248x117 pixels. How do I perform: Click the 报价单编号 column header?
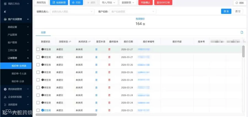pos(149,42)
